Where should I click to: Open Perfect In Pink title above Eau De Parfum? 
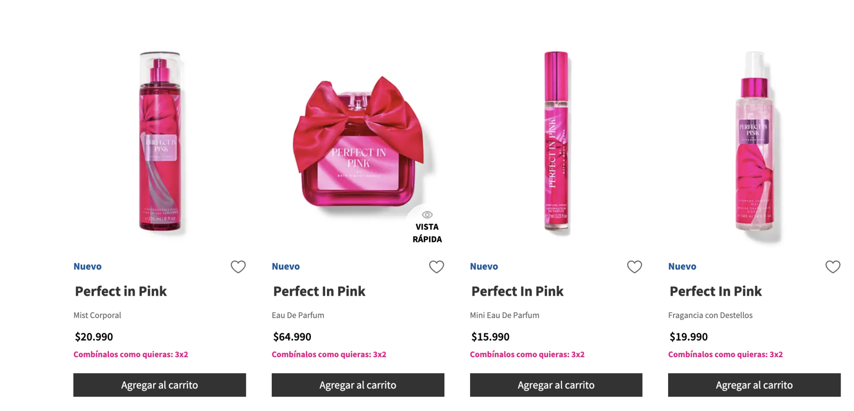coord(319,291)
